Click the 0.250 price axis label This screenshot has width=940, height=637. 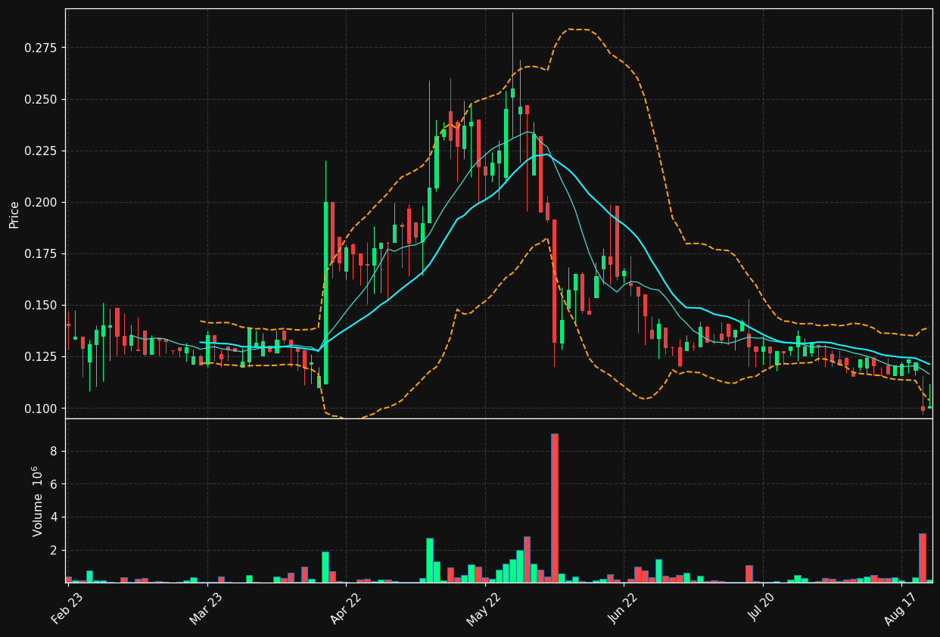coord(42,99)
